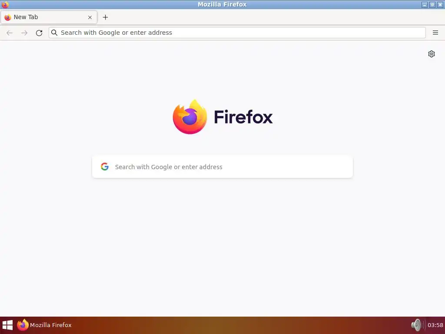Go back using the back arrow
The height and width of the screenshot is (334, 445).
click(10, 33)
